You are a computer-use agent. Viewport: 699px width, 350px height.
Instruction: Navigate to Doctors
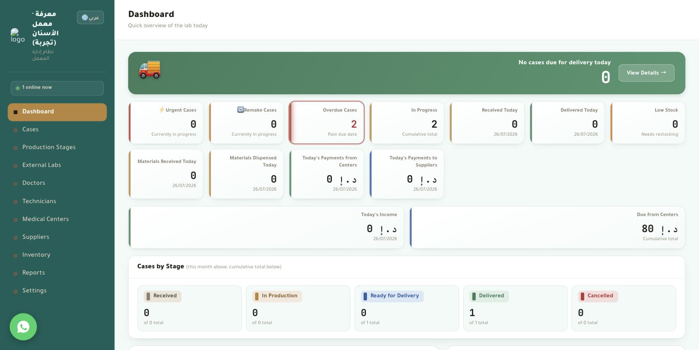tap(57, 183)
